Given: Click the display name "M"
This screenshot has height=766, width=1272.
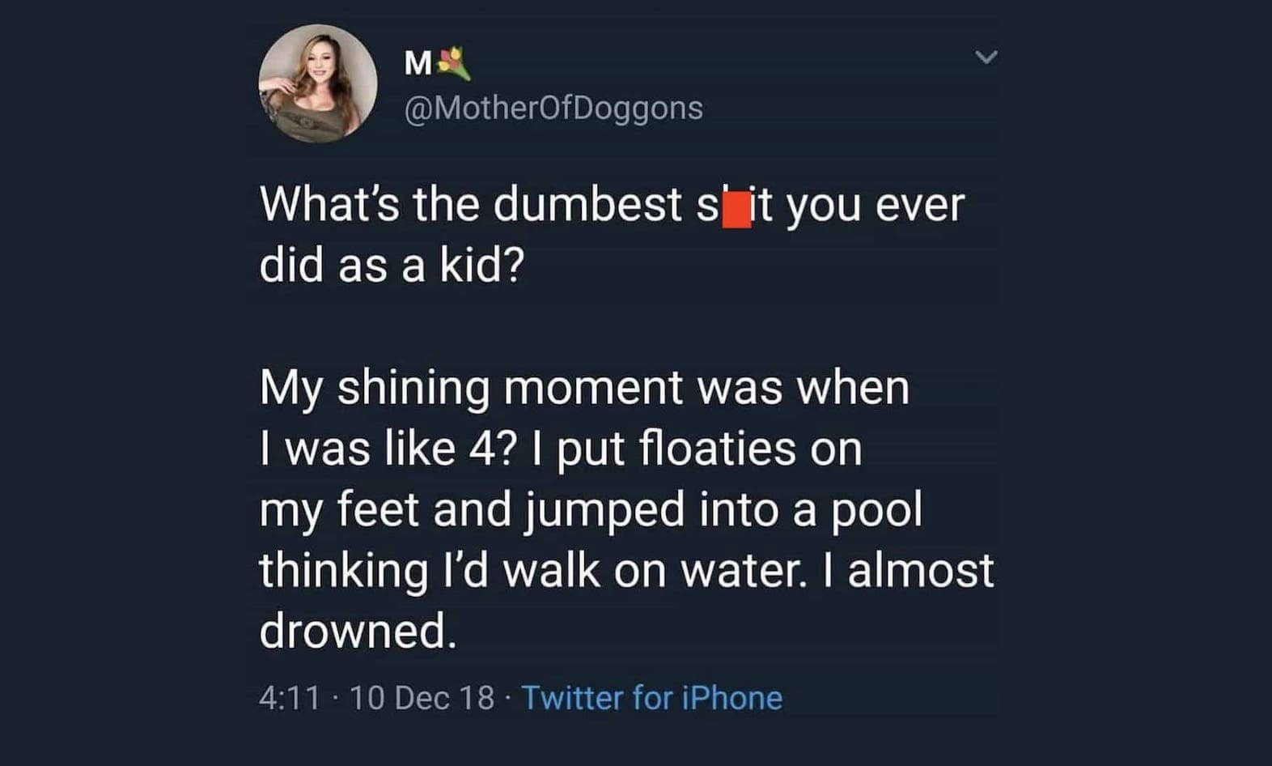Looking at the screenshot, I should pyautogui.click(x=418, y=64).
